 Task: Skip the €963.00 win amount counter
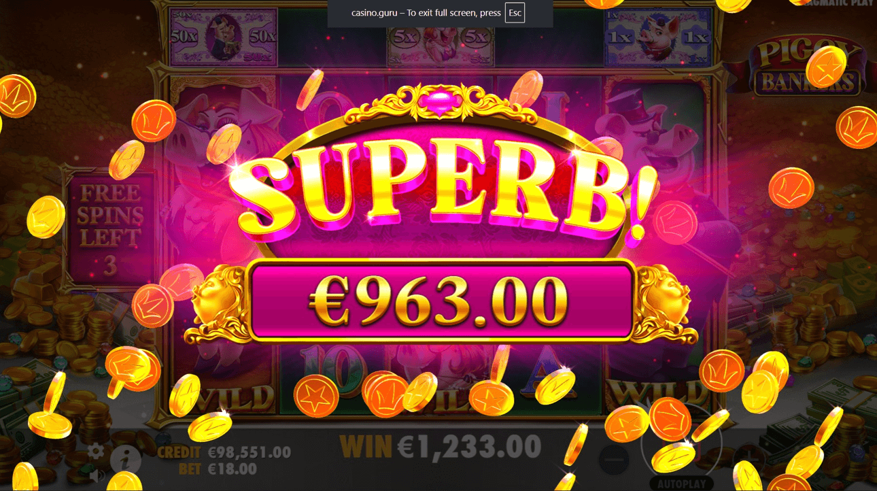tap(442, 301)
